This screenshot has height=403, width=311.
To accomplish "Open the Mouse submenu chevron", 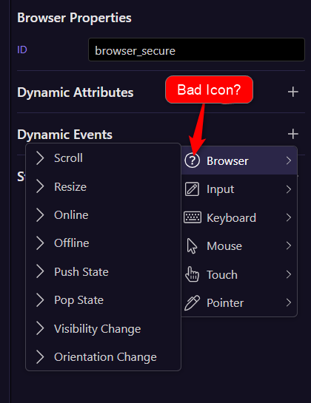I will [x=289, y=245].
